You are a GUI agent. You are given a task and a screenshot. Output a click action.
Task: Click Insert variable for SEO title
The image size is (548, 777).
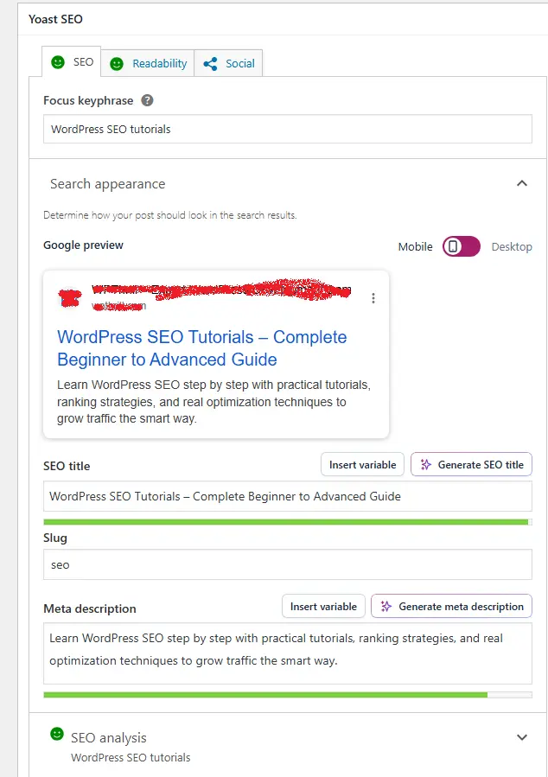tap(362, 465)
